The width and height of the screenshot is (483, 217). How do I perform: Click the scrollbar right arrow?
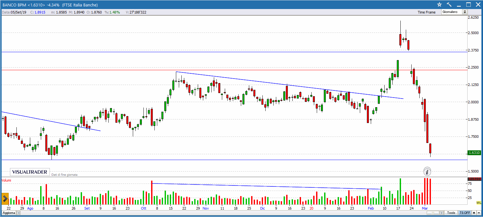[x=442, y=213]
